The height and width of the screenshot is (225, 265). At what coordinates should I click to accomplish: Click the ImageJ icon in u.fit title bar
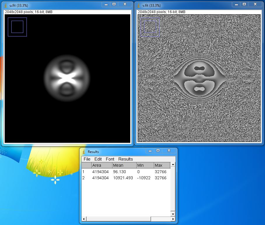(6, 6)
